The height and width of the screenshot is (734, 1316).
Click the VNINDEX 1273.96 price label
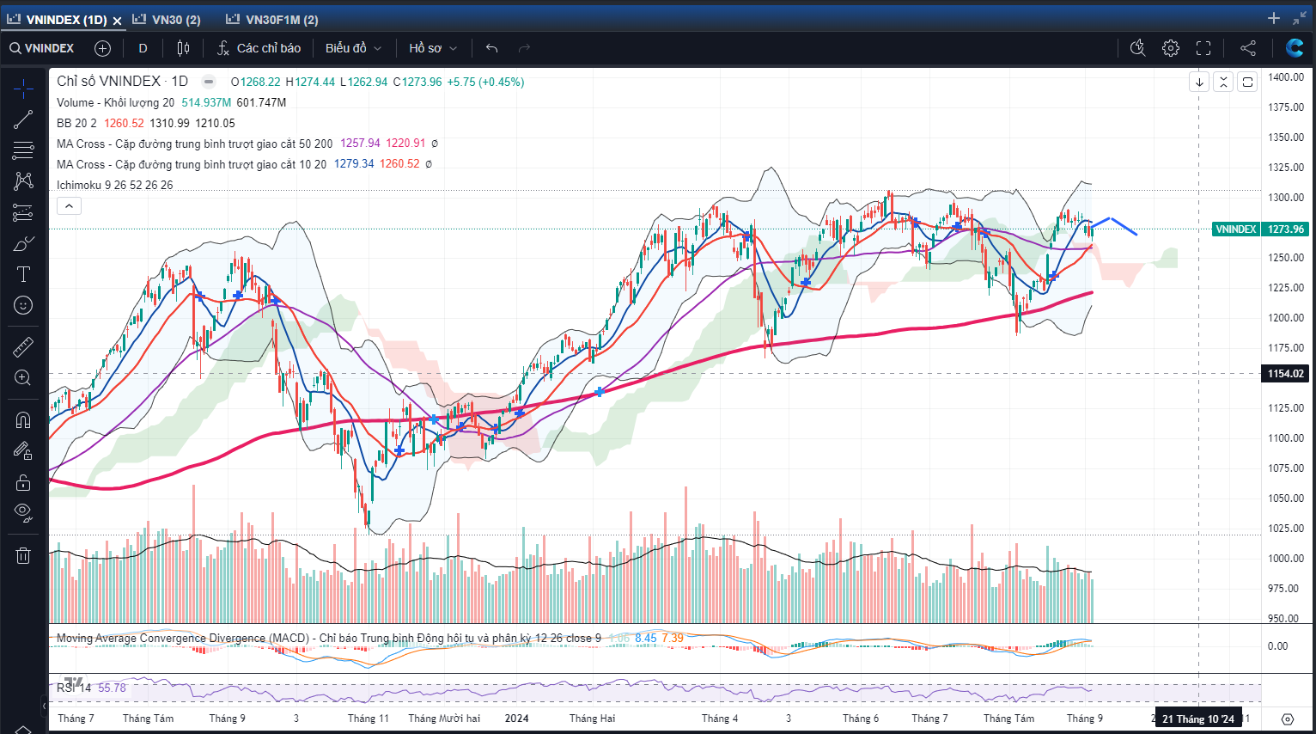(x=1260, y=229)
